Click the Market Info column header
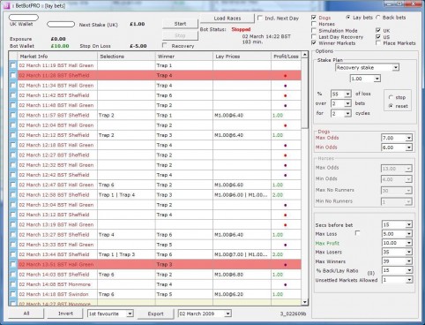425x325 pixels. [x=57, y=56]
